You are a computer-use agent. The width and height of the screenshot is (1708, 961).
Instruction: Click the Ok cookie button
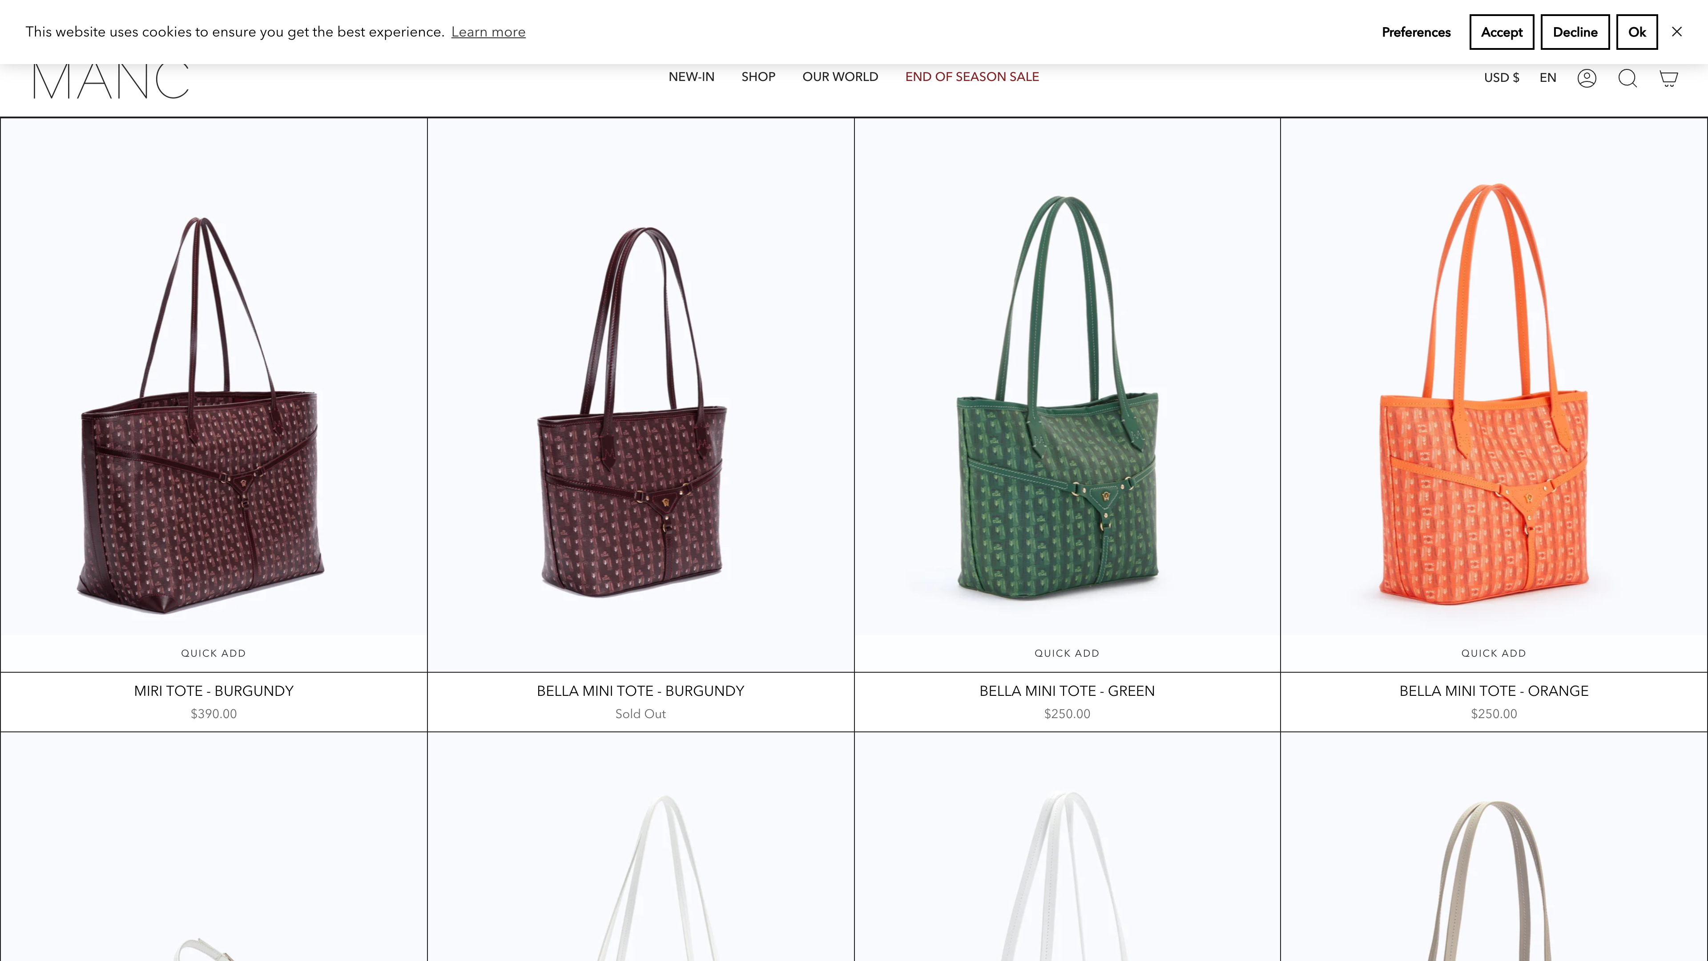tap(1636, 32)
